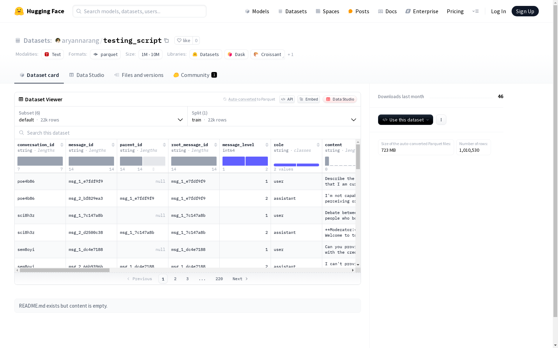Screen dimensions: 558x348
Task: Click the Number of rows value 1,010,530
Action: click(x=469, y=150)
